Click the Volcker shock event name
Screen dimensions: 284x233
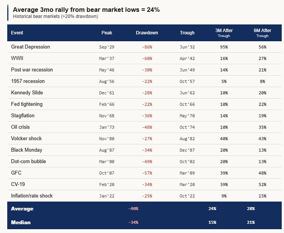pyautogui.click(x=27, y=139)
